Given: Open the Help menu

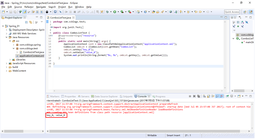Looking at the screenshot, I should coord(89,7).
